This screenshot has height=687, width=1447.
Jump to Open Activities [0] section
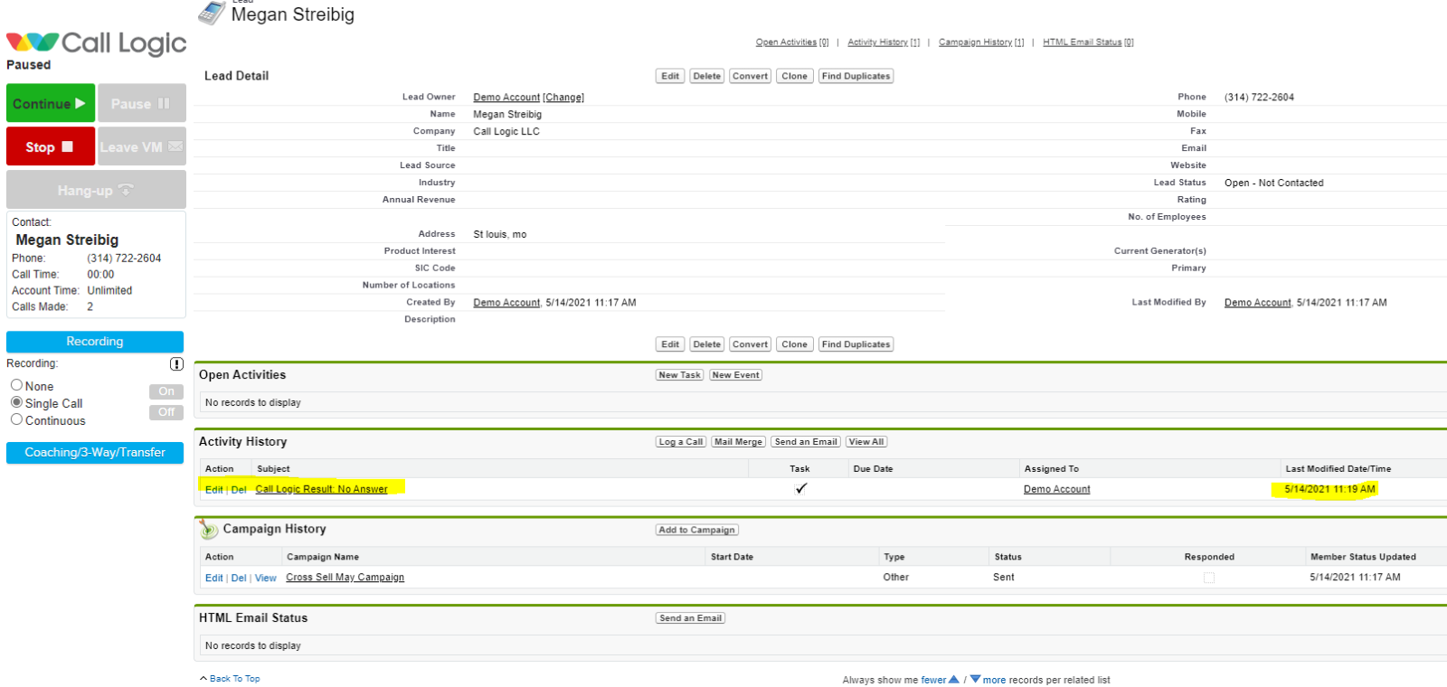click(792, 42)
